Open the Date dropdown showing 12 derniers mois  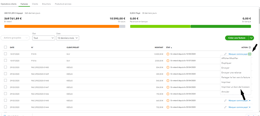click(x=67, y=38)
